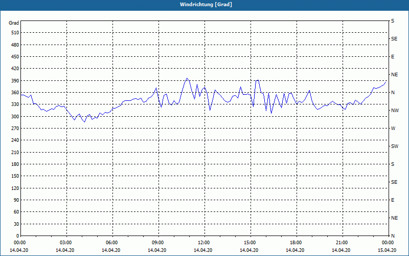Select the SE compass label beside the 480 gridline
Viewport: 409px width, 256px height.
pos(394,39)
